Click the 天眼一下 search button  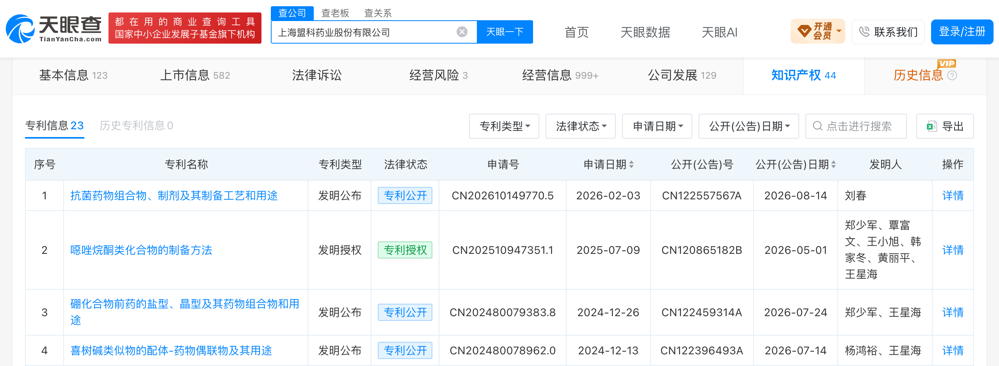[x=505, y=32]
